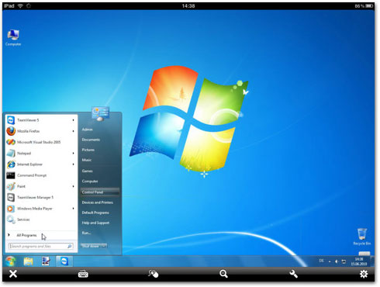The width and height of the screenshot is (380, 287).
Task: Open Default Programs
Action: pos(95,213)
